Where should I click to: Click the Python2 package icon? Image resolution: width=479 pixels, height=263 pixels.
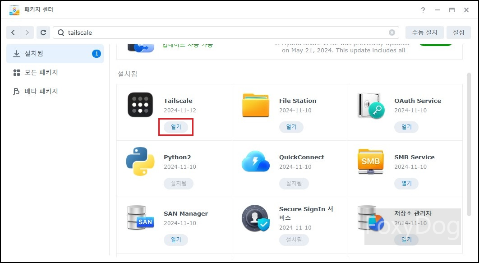[140, 161]
